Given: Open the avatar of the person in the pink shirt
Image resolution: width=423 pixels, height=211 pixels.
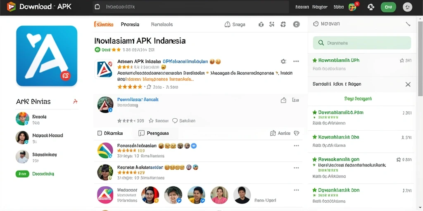Looking at the screenshot, I should coord(219,195).
